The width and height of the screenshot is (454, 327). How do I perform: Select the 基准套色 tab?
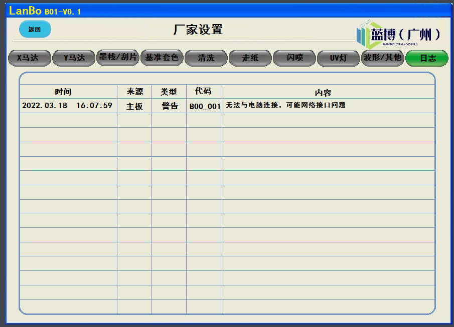pos(162,58)
